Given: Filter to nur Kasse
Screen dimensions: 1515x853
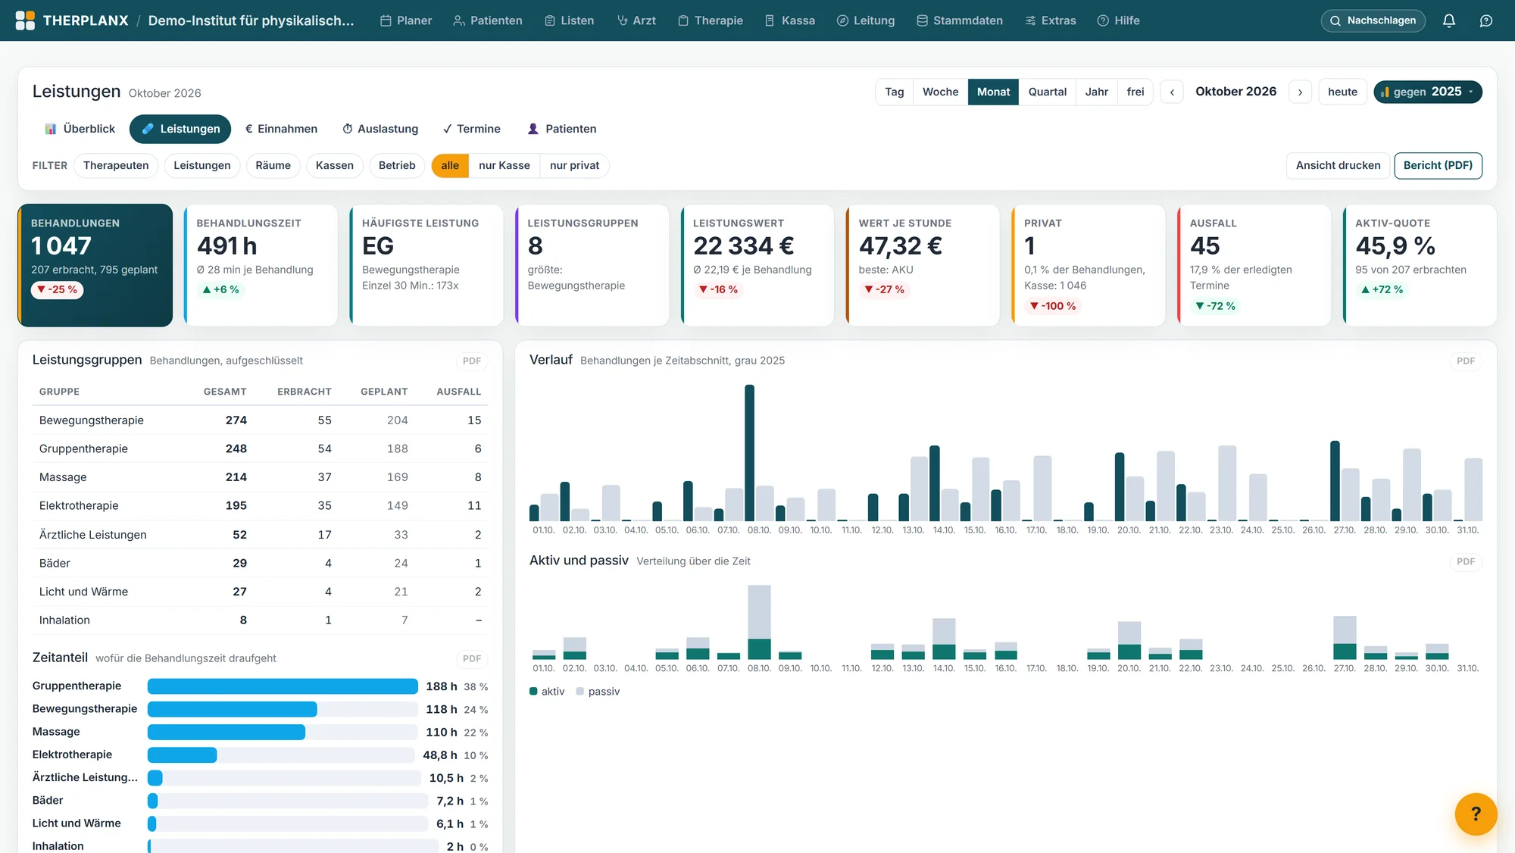Looking at the screenshot, I should coord(504,165).
